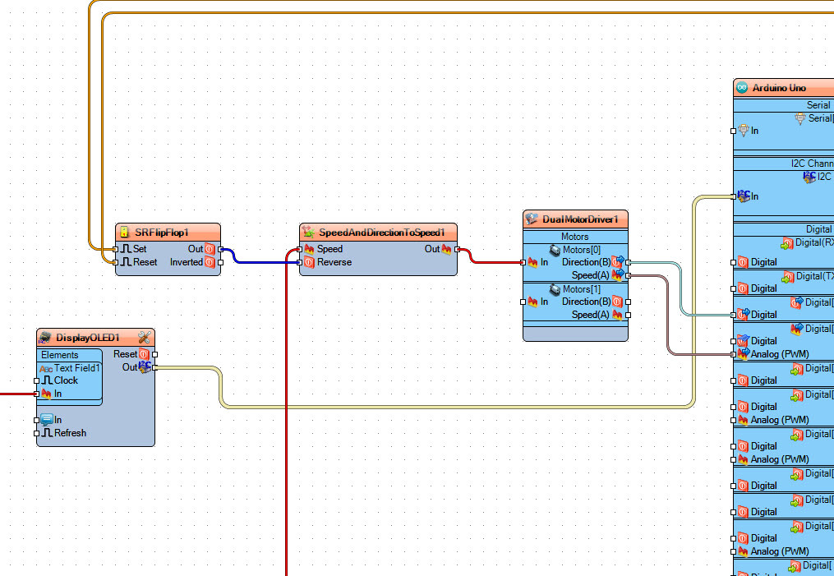834x576 pixels.
Task: Select the DualMotorDriver1 title icon
Action: click(532, 219)
